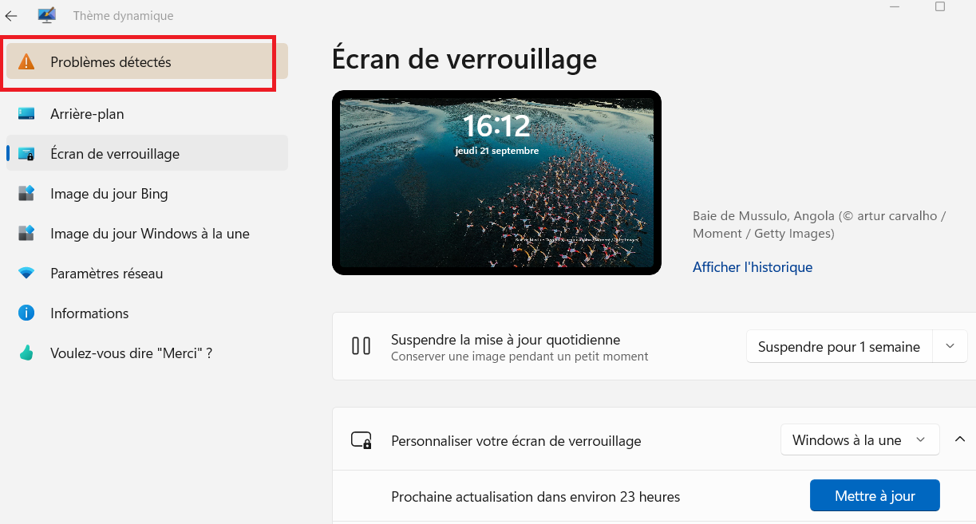Collapse the Personnaliser votre écran de verrouillage section
This screenshot has width=976, height=524.
[x=960, y=439]
